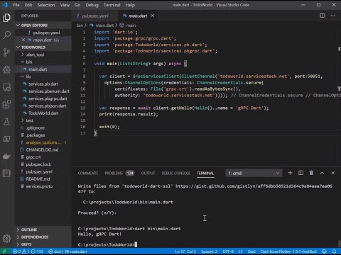Open the View menu
The image size is (341, 255).
[x=65, y=5]
